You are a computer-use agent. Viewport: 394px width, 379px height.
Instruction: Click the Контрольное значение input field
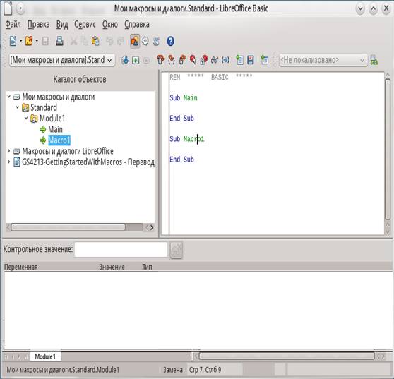tap(121, 249)
